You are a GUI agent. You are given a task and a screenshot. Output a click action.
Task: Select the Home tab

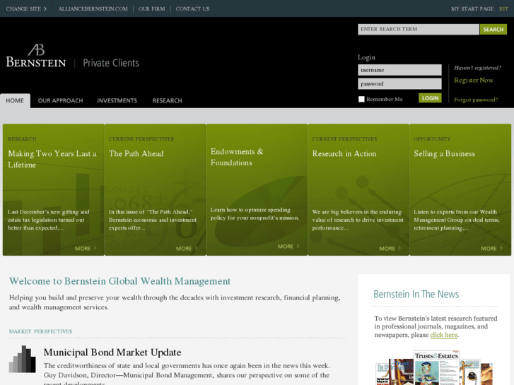coord(15,100)
